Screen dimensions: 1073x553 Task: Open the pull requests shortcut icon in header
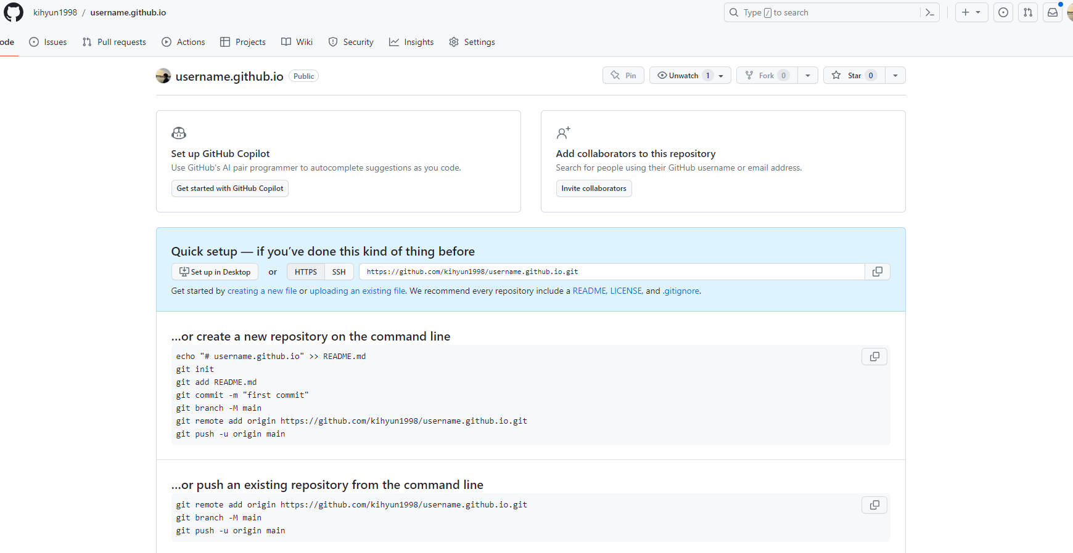click(1028, 12)
